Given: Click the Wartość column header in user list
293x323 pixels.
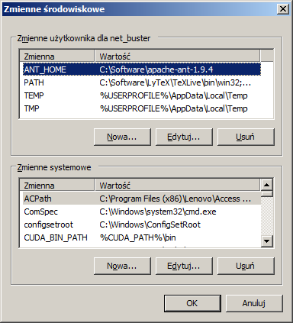Looking at the screenshot, I should point(177,57).
